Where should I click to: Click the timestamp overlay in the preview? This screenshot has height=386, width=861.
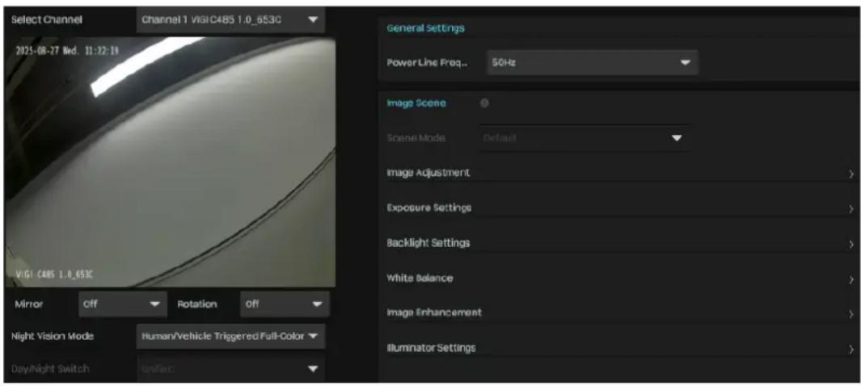pos(66,51)
